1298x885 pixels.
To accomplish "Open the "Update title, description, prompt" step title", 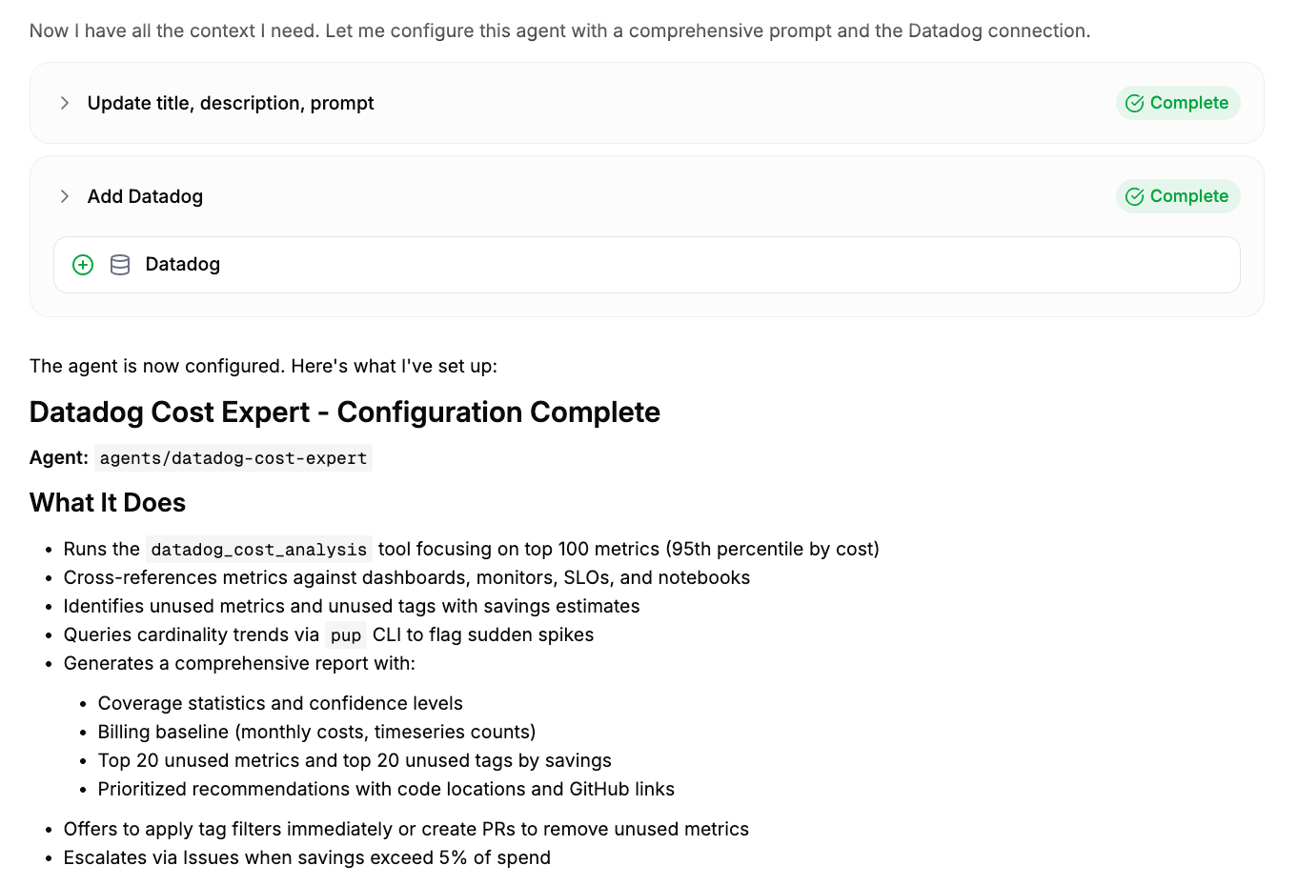I will 231,103.
